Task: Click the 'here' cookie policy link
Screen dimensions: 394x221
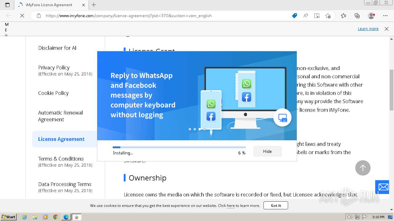Action: pyautogui.click(x=231, y=206)
